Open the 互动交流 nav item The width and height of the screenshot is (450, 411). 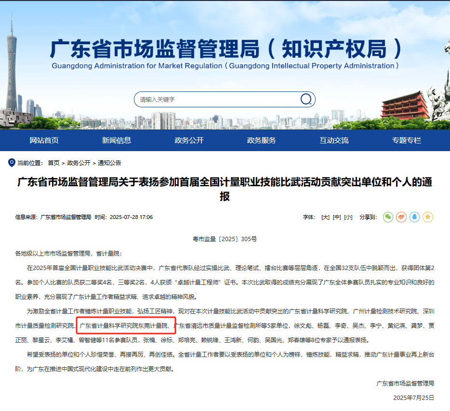pos(334,140)
